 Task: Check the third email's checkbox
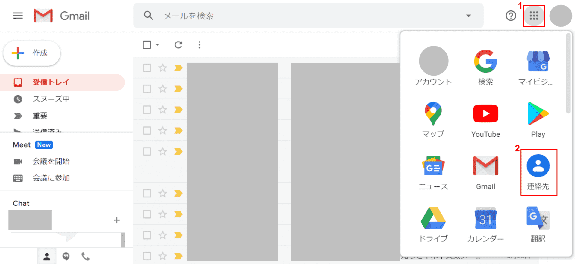147,110
